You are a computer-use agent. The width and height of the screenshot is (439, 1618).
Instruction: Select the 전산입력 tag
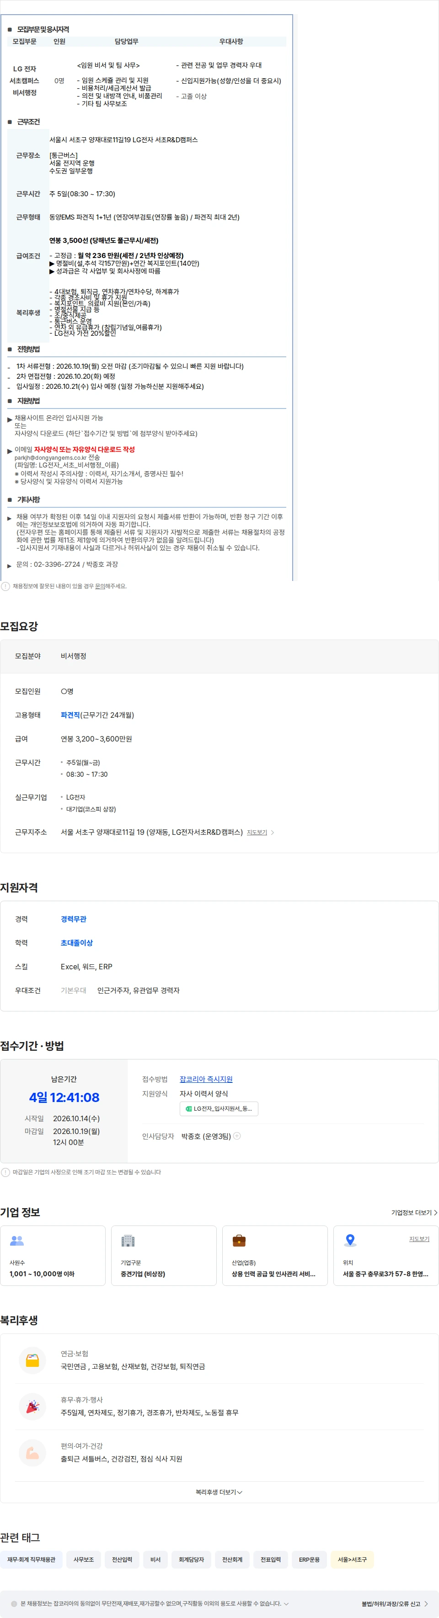[123, 1559]
